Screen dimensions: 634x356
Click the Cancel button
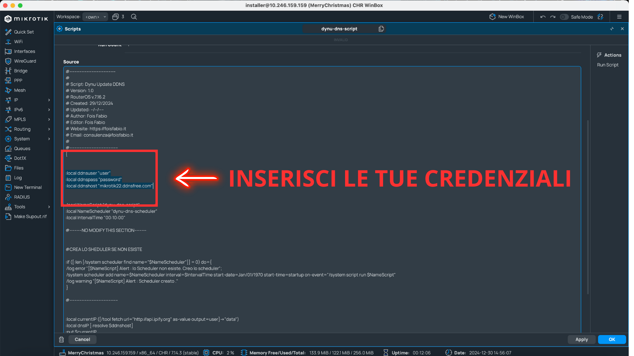coord(82,340)
